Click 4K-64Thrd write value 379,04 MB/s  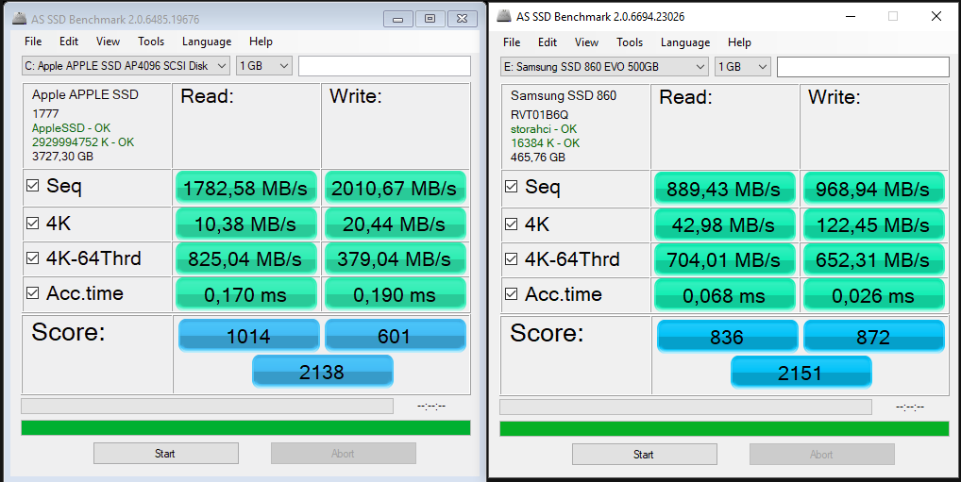[396, 258]
